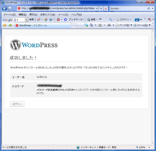The height and width of the screenshot is (151, 156).
Task: Open the recent pages dropdown beside Forward
Action: tap(14, 9)
